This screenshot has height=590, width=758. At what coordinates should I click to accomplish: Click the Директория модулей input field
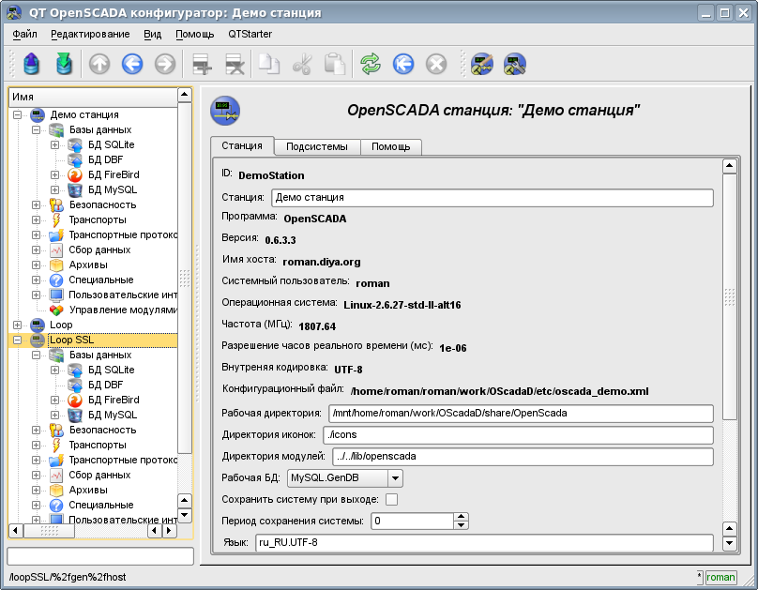pyautogui.click(x=523, y=457)
